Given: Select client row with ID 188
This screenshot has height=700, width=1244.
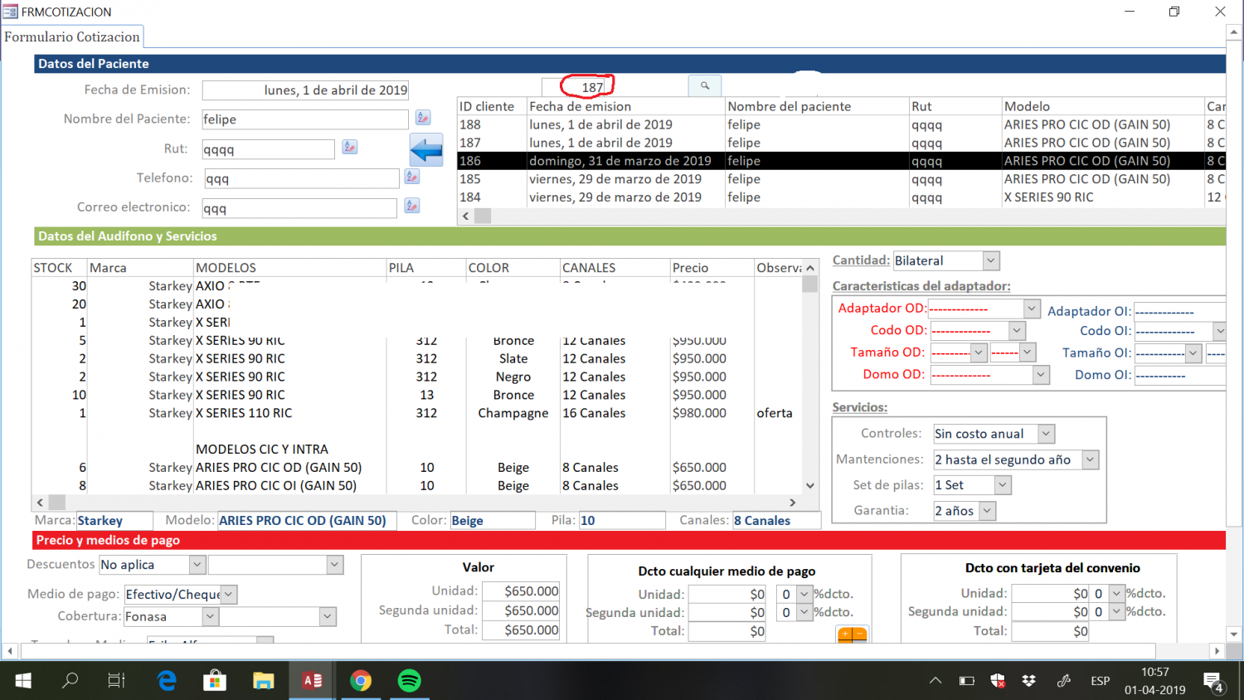Looking at the screenshot, I should [x=841, y=124].
